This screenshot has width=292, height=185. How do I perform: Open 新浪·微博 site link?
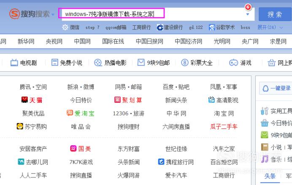81,87
